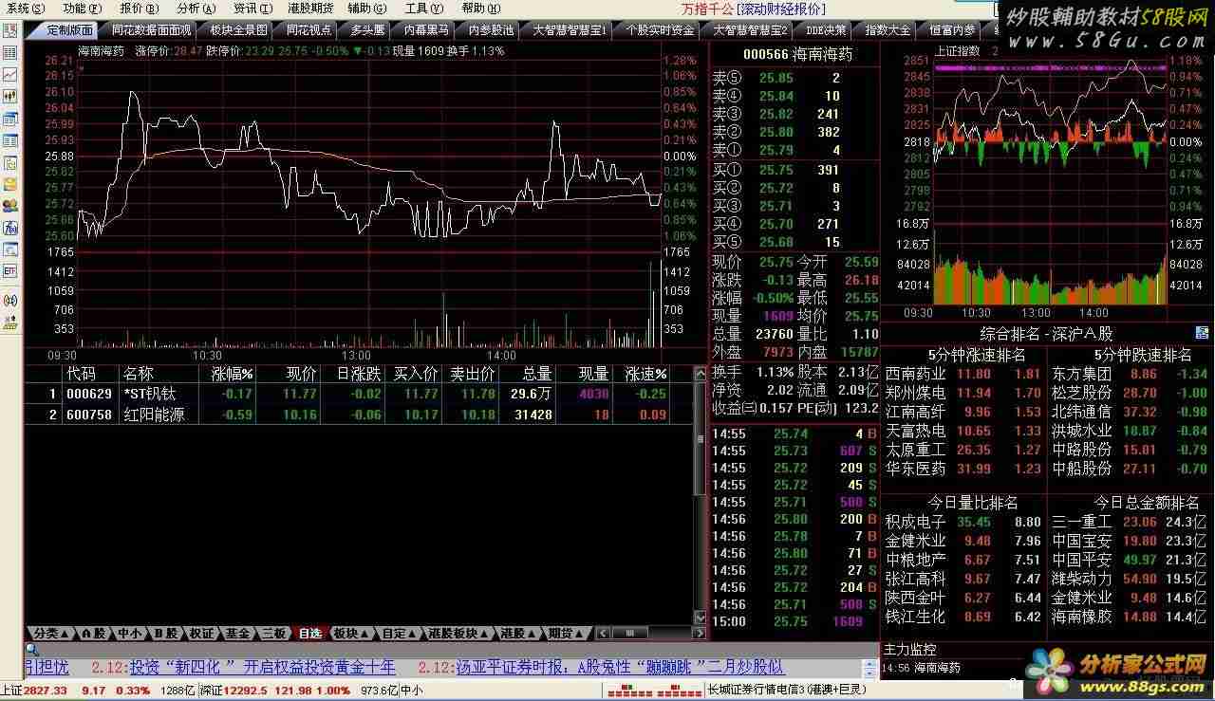Click the sidebar two-people users icon
This screenshot has width=1215, height=701.
[x=10, y=205]
